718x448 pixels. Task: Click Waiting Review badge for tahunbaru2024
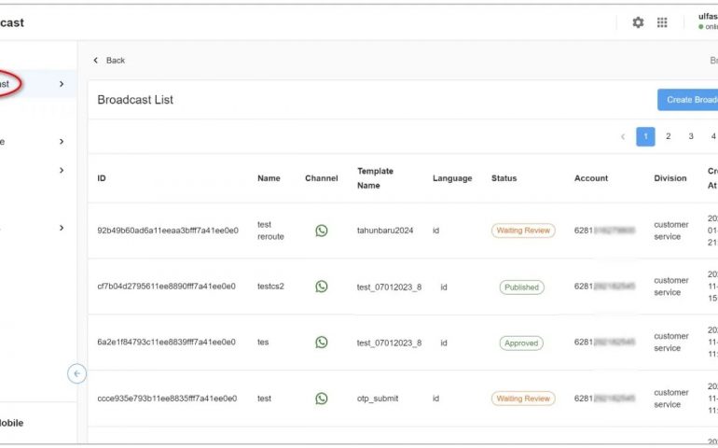(523, 231)
